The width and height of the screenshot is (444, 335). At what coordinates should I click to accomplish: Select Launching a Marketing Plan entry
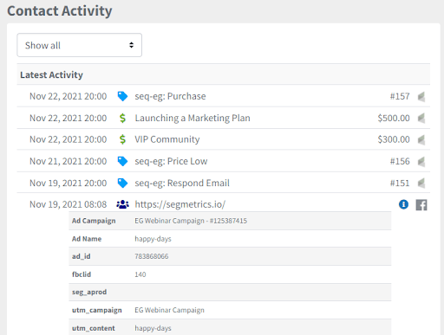click(193, 118)
